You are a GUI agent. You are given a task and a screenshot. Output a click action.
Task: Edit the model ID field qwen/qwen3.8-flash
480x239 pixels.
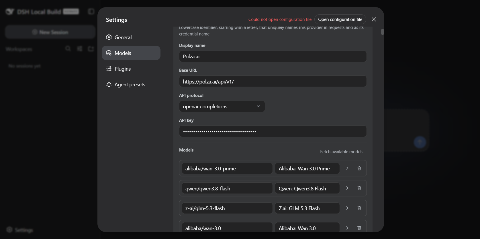pyautogui.click(x=227, y=188)
